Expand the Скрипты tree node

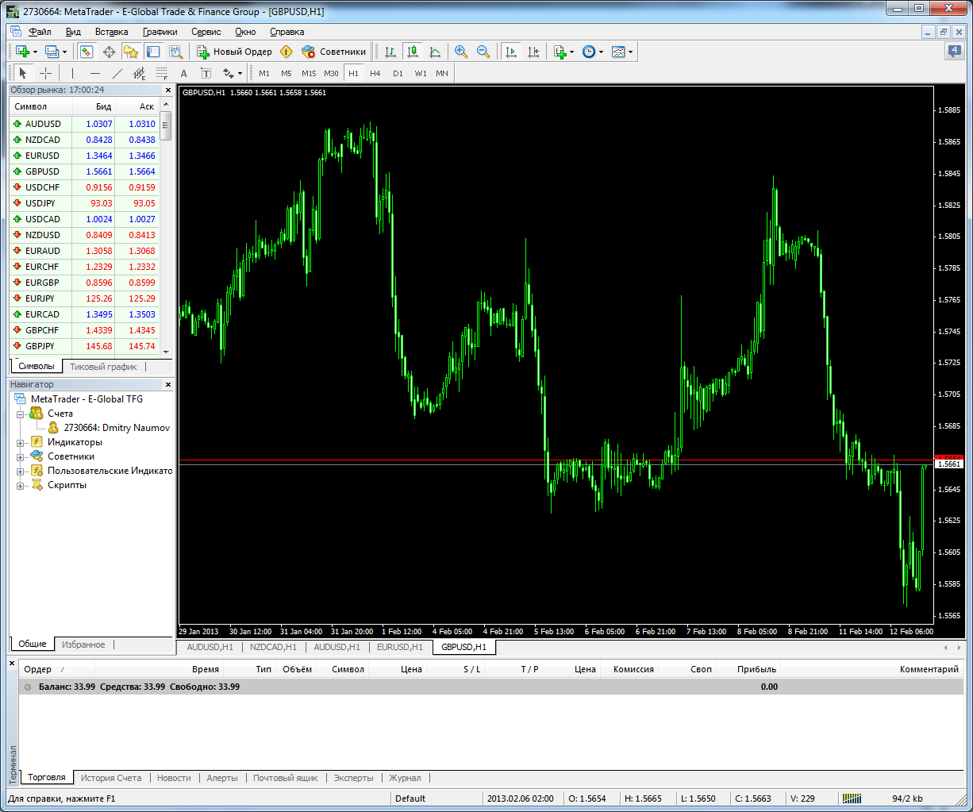click(21, 485)
